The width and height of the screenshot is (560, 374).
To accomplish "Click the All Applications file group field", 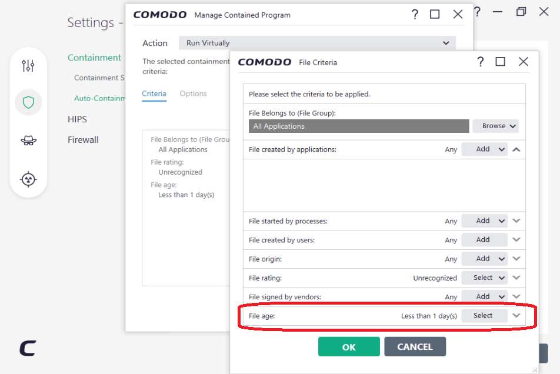I will click(x=359, y=126).
